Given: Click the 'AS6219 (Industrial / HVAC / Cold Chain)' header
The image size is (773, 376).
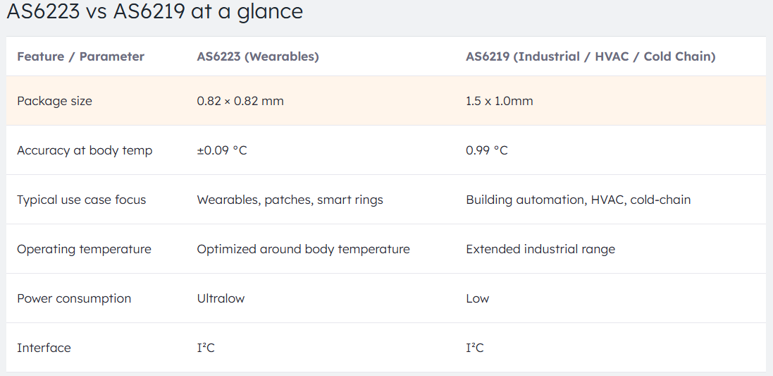Looking at the screenshot, I should click(590, 56).
